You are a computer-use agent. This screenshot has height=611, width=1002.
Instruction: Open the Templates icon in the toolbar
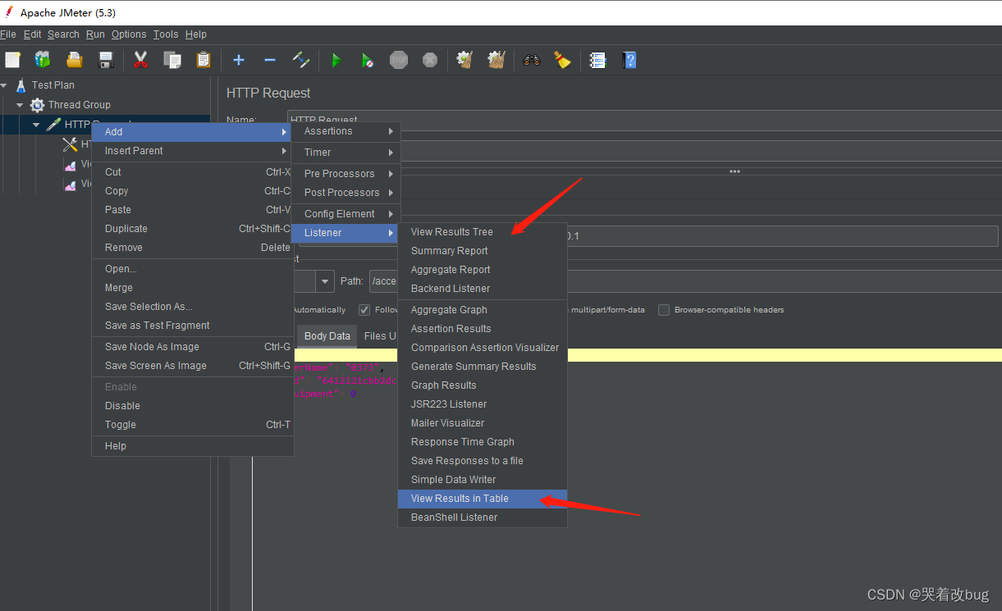pyautogui.click(x=43, y=60)
